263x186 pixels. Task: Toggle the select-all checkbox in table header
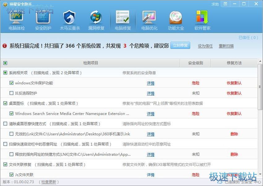pyautogui.click(x=5, y=63)
